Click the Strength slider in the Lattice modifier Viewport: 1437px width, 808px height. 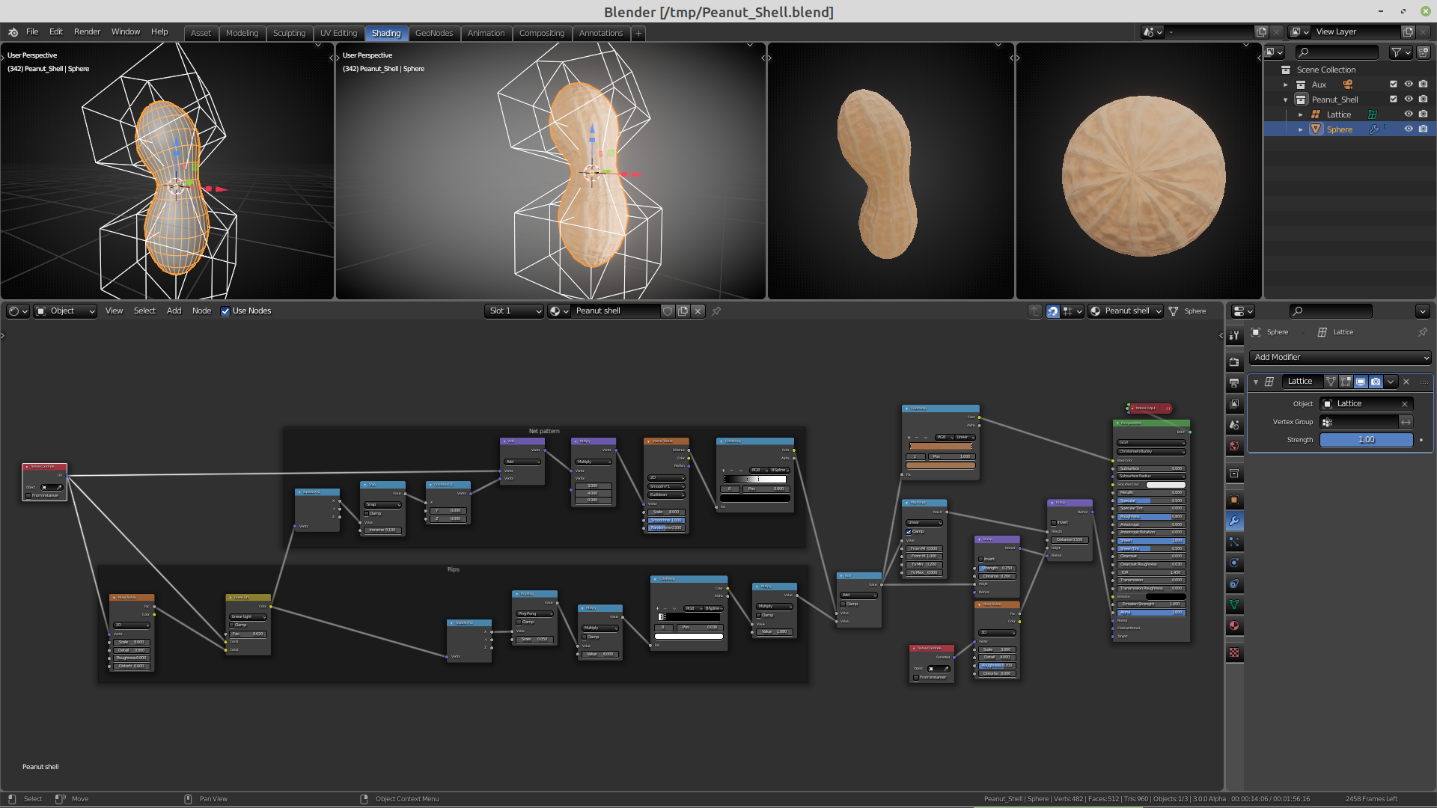[1365, 440]
